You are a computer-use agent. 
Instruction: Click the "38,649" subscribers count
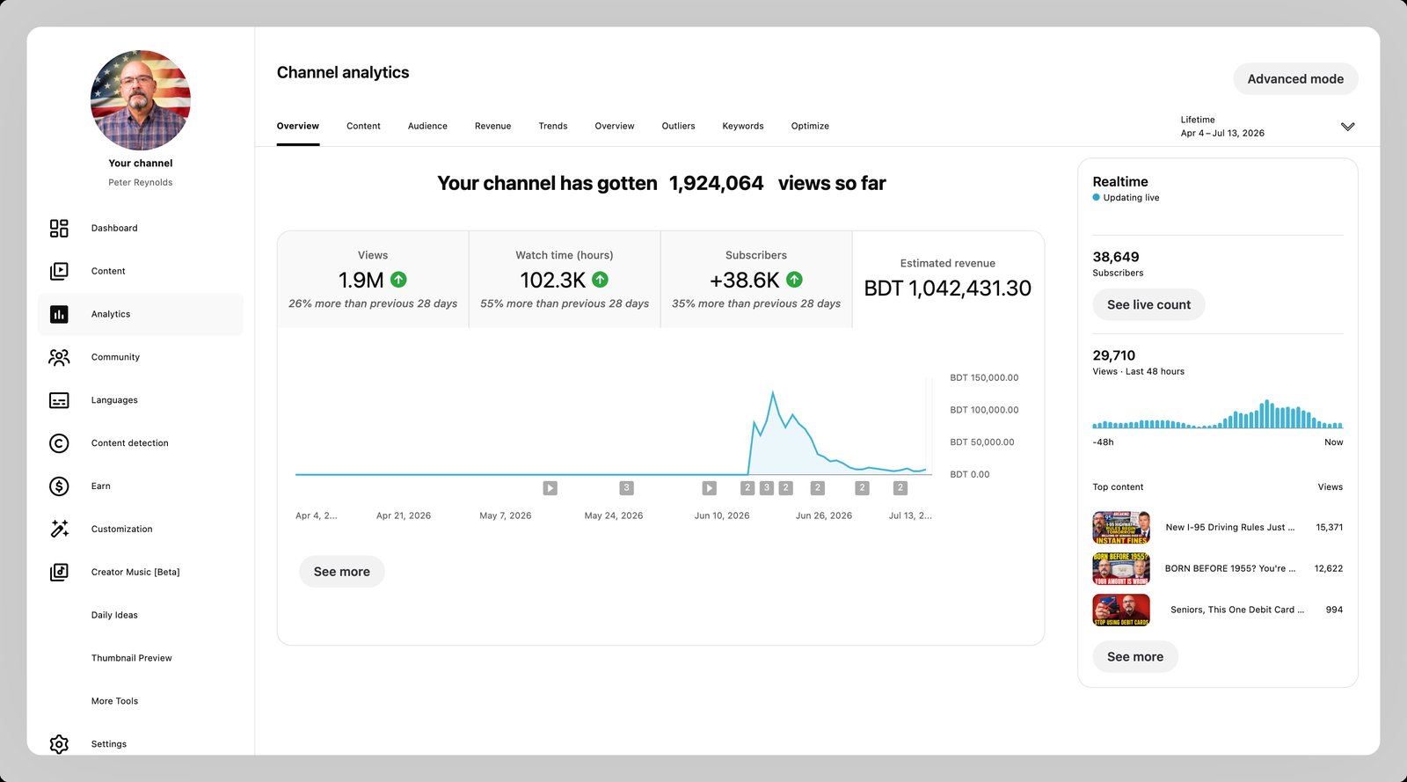coord(1116,257)
